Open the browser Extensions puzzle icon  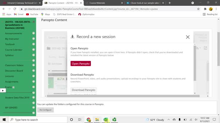point(205,9)
